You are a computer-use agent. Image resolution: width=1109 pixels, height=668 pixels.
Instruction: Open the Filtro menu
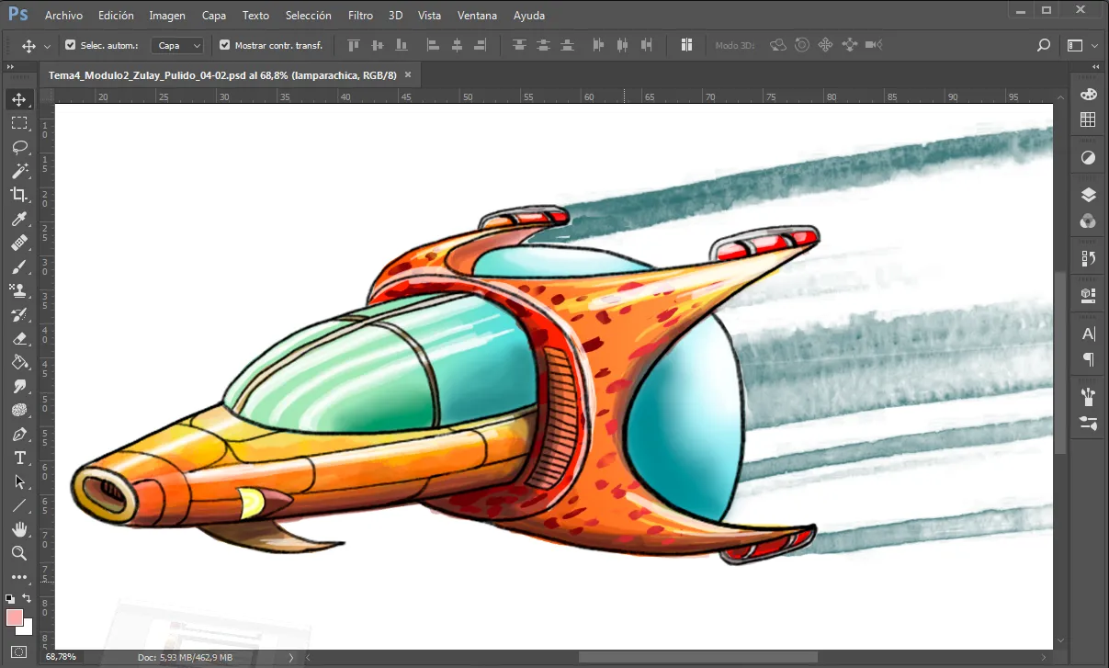point(361,16)
